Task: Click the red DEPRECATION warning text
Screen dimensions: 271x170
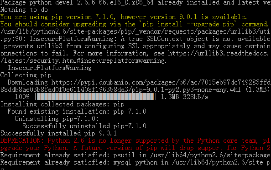Action: 135,144
